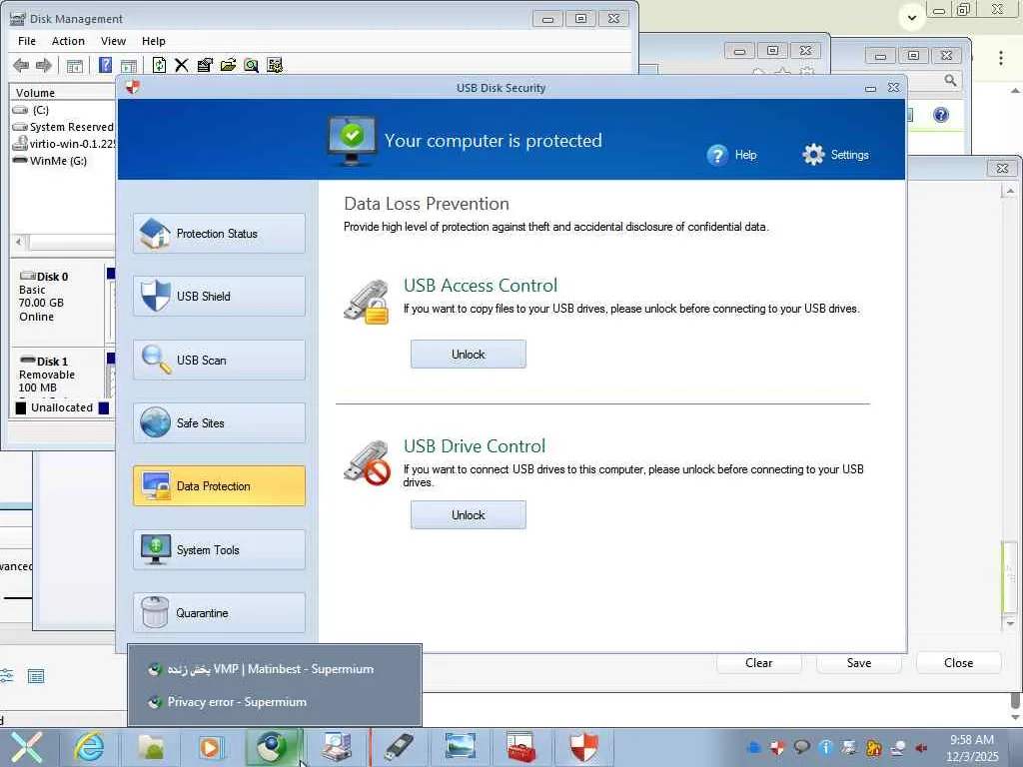Click the red toolbox taskbar icon
Screen dimensions: 1023x767
521,747
